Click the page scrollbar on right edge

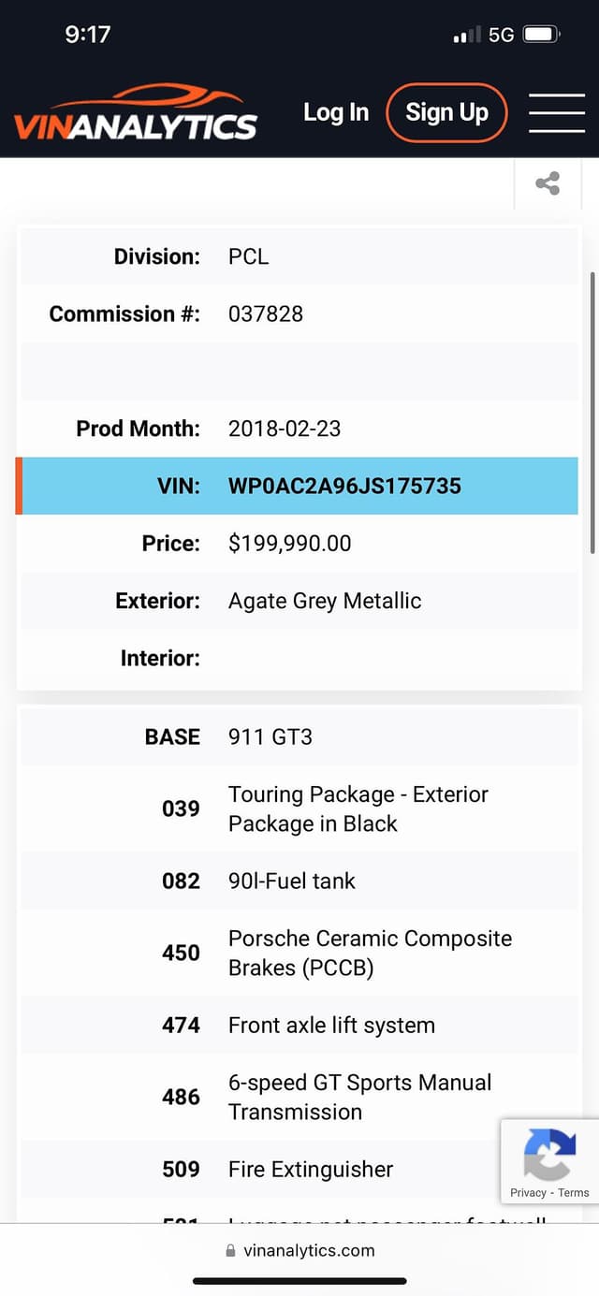tap(592, 413)
